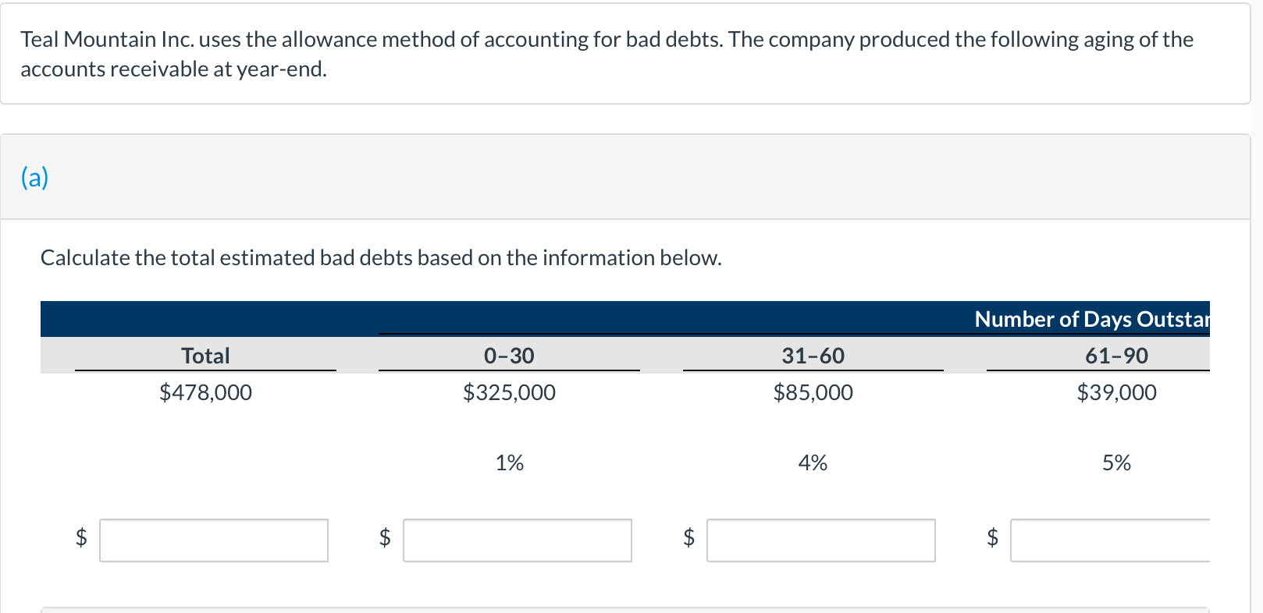The image size is (1263, 613).
Task: Select the 1% estimation percentage
Action: click(509, 462)
